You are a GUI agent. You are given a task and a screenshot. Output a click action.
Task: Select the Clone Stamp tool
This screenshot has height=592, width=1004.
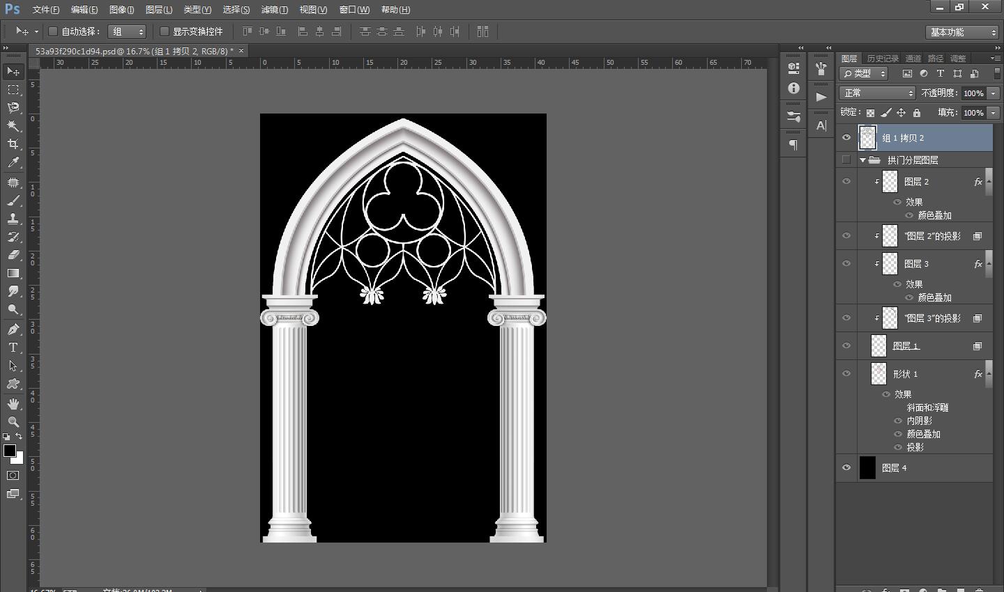(x=13, y=219)
